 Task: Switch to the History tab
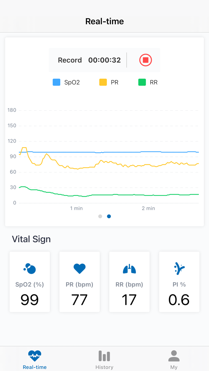coord(104,359)
